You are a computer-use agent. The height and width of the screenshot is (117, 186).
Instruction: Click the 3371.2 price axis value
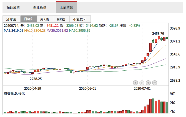175,41
